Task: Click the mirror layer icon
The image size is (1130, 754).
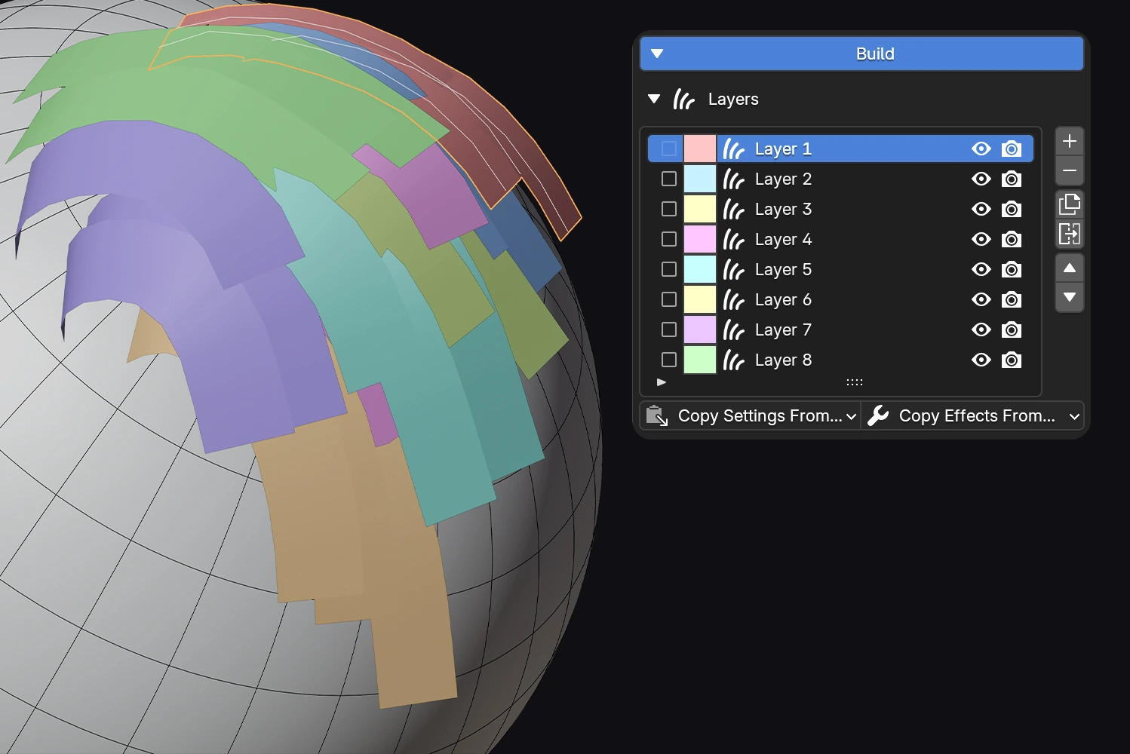Action: point(1069,234)
